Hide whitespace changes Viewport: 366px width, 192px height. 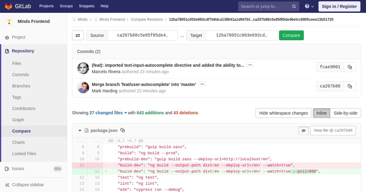point(284,113)
